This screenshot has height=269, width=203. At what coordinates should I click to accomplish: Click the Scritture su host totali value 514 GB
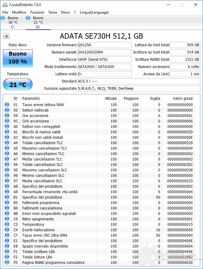[185, 52]
